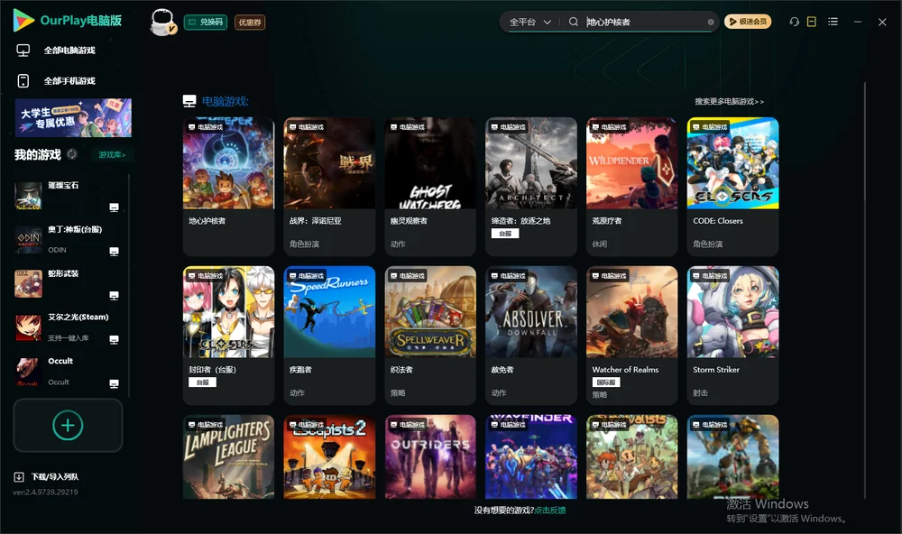Screen dimensions: 902x534
Task: Click the 优惠券 coupon button
Action: (x=250, y=22)
